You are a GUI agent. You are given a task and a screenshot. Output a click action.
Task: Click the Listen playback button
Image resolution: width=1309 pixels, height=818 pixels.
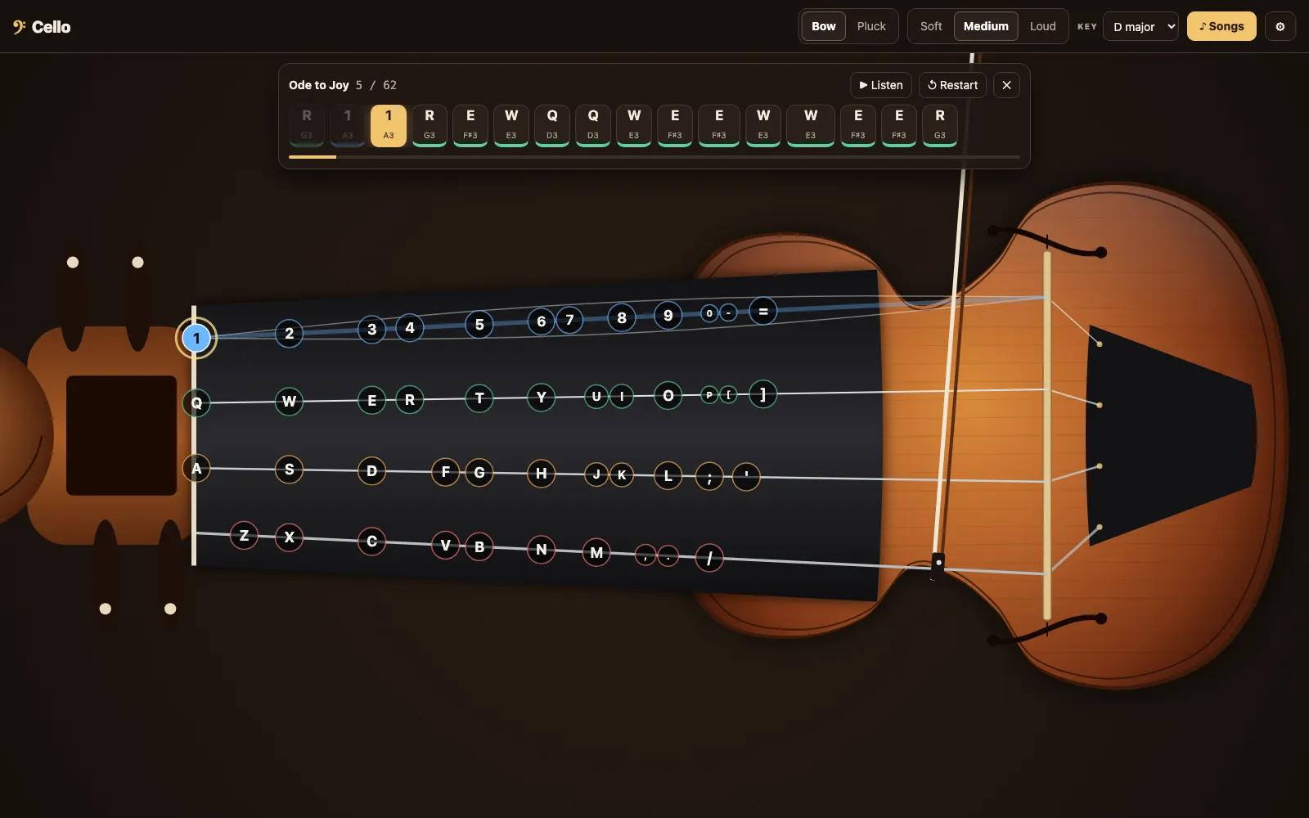pos(881,85)
